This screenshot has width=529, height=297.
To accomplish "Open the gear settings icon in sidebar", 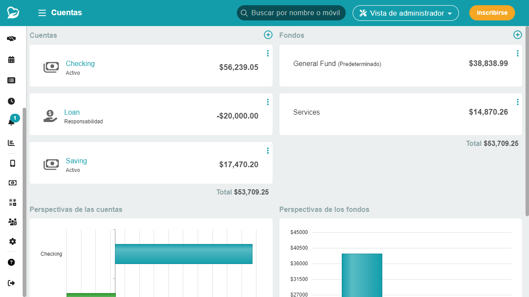I will (x=12, y=241).
